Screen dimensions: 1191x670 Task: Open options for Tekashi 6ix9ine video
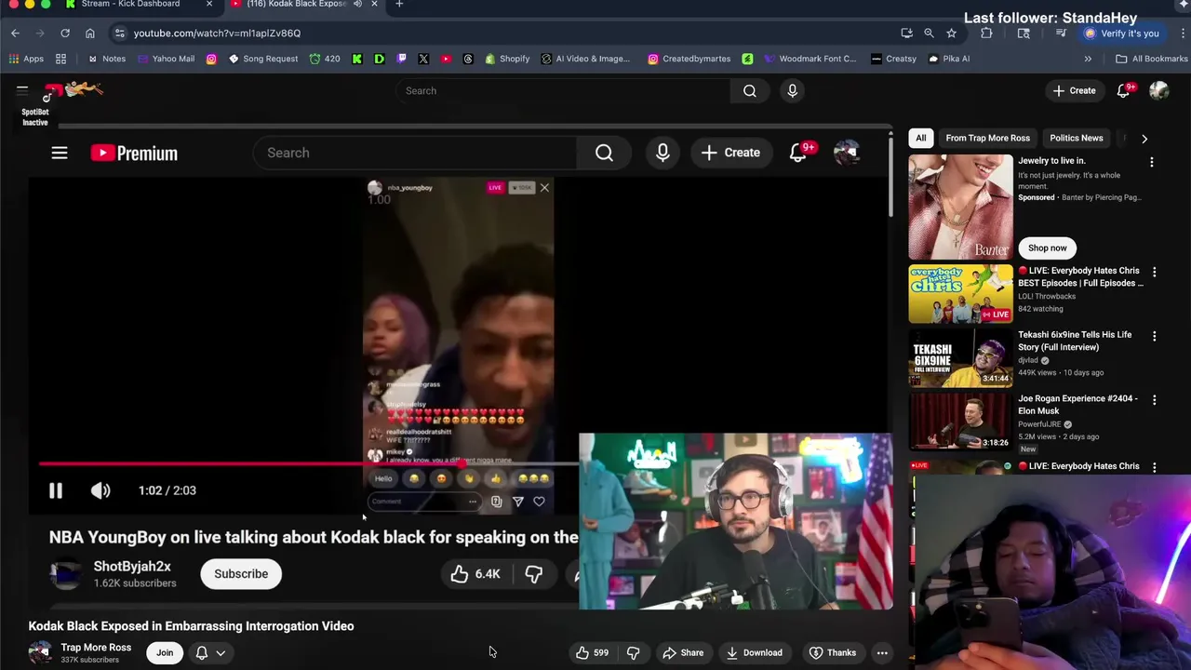[x=1155, y=336]
